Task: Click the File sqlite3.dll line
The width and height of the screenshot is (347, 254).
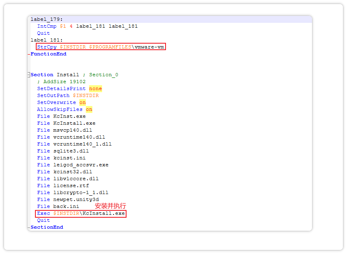Action: 63,151
